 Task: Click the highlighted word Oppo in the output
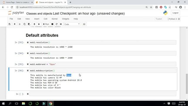pos(69,75)
